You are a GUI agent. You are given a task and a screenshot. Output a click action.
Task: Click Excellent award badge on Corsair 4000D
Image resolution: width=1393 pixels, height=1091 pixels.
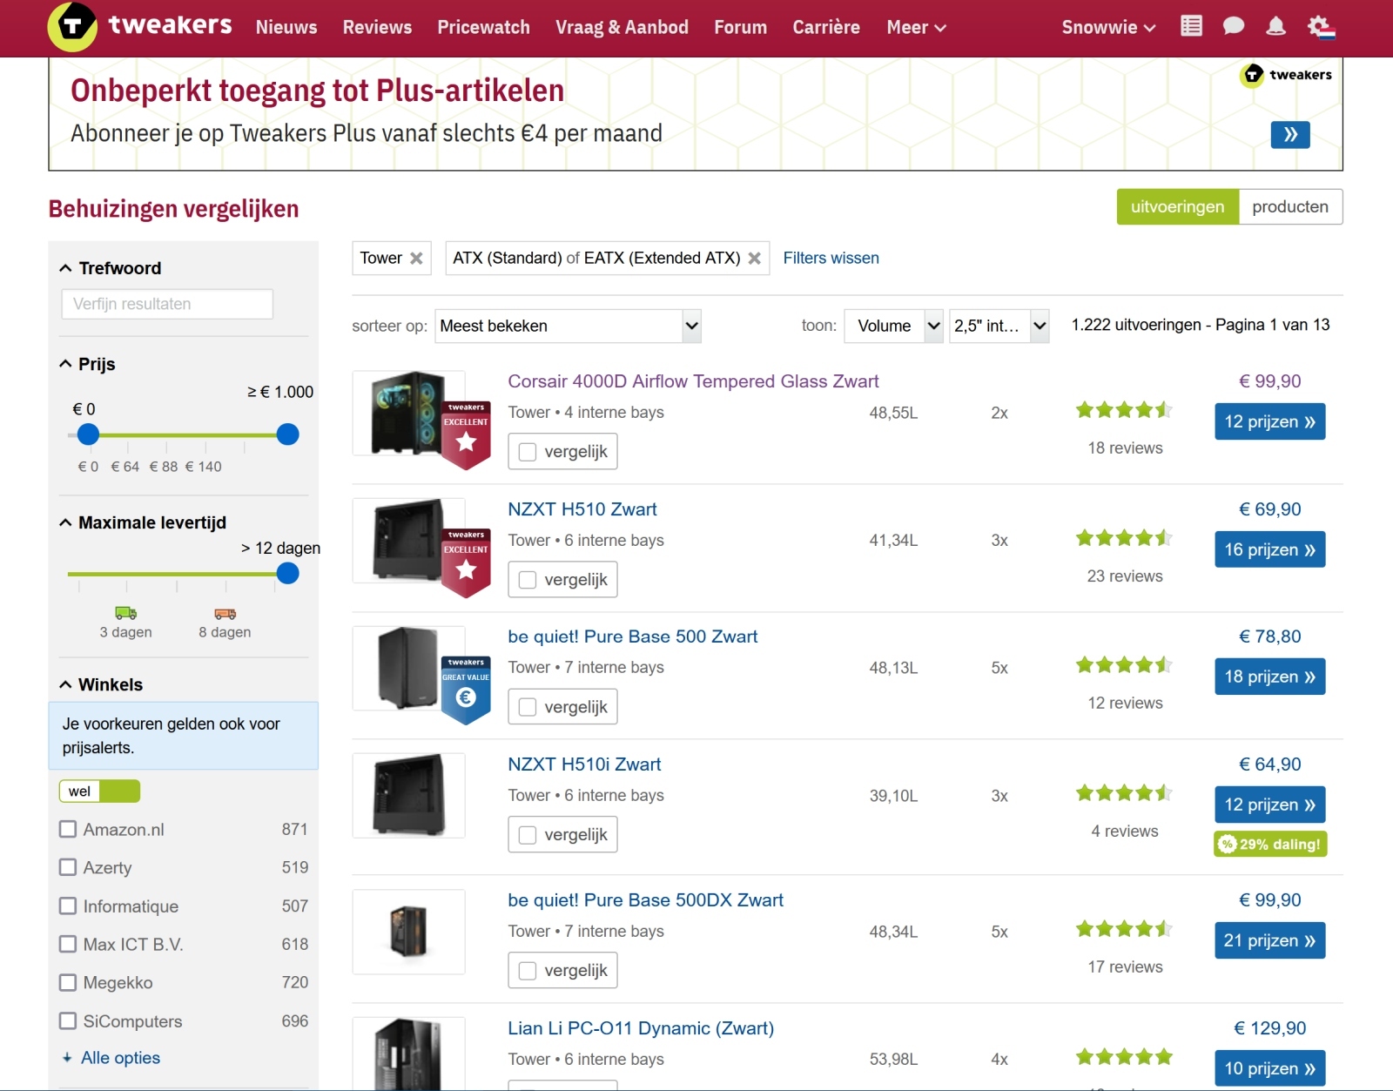(x=467, y=434)
